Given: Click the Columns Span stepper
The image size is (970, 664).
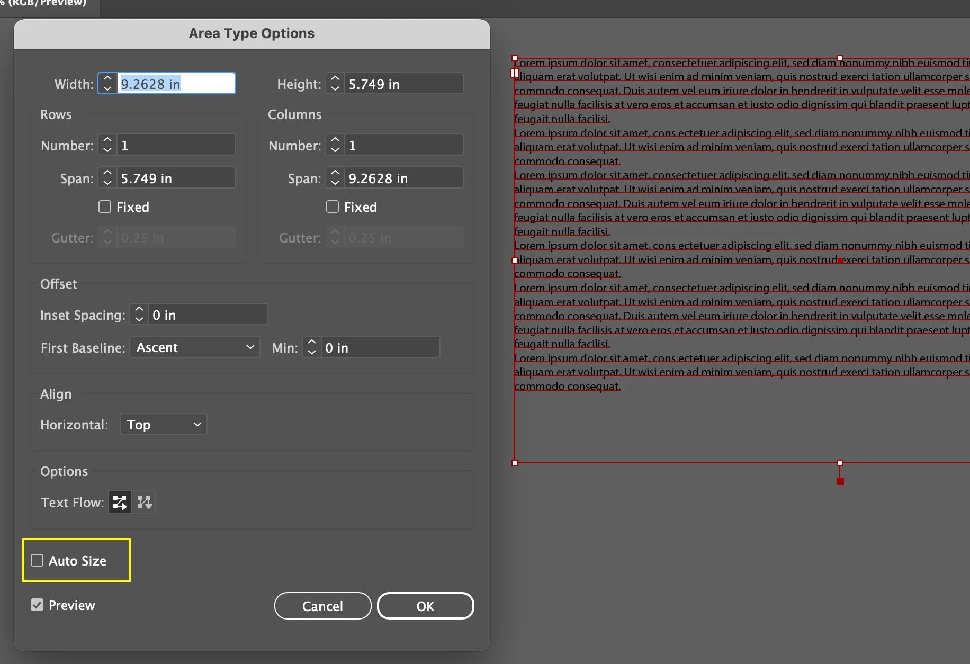Looking at the screenshot, I should [335, 178].
